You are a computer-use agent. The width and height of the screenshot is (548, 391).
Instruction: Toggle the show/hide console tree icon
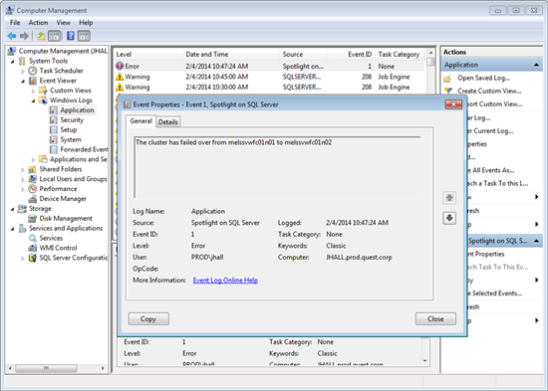(54, 36)
